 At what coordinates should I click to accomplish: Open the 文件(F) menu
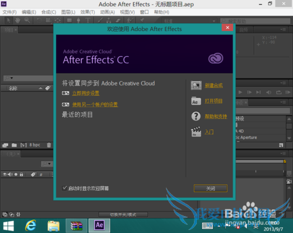coord(9,12)
